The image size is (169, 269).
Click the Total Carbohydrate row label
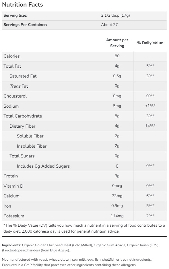pos(23,116)
